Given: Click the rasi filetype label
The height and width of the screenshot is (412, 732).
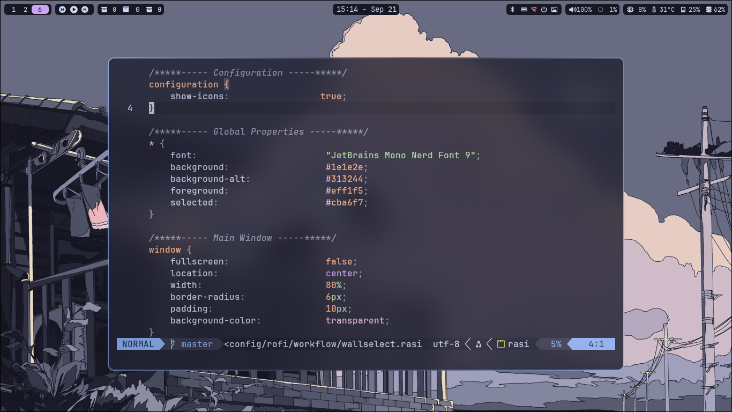Looking at the screenshot, I should (518, 344).
